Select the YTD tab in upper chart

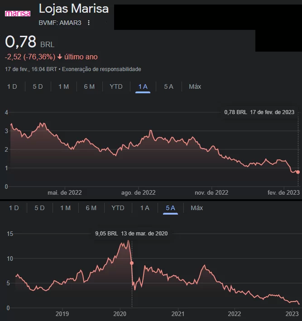(x=116, y=86)
